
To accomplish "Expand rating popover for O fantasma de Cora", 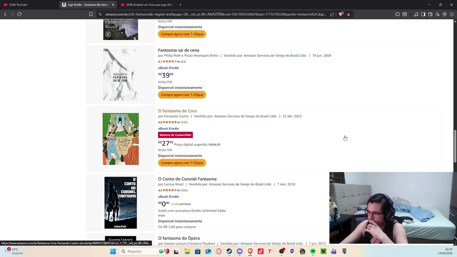I will 178,122.
